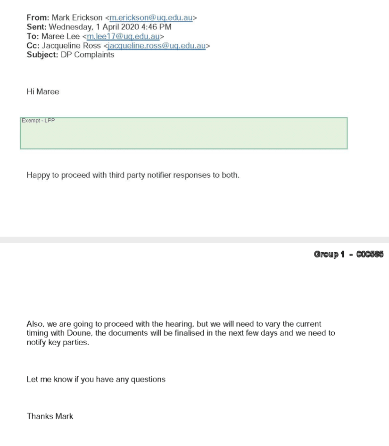Click the line 'Let me know if you have any questions'
The height and width of the screenshot is (446, 389).
click(96, 380)
